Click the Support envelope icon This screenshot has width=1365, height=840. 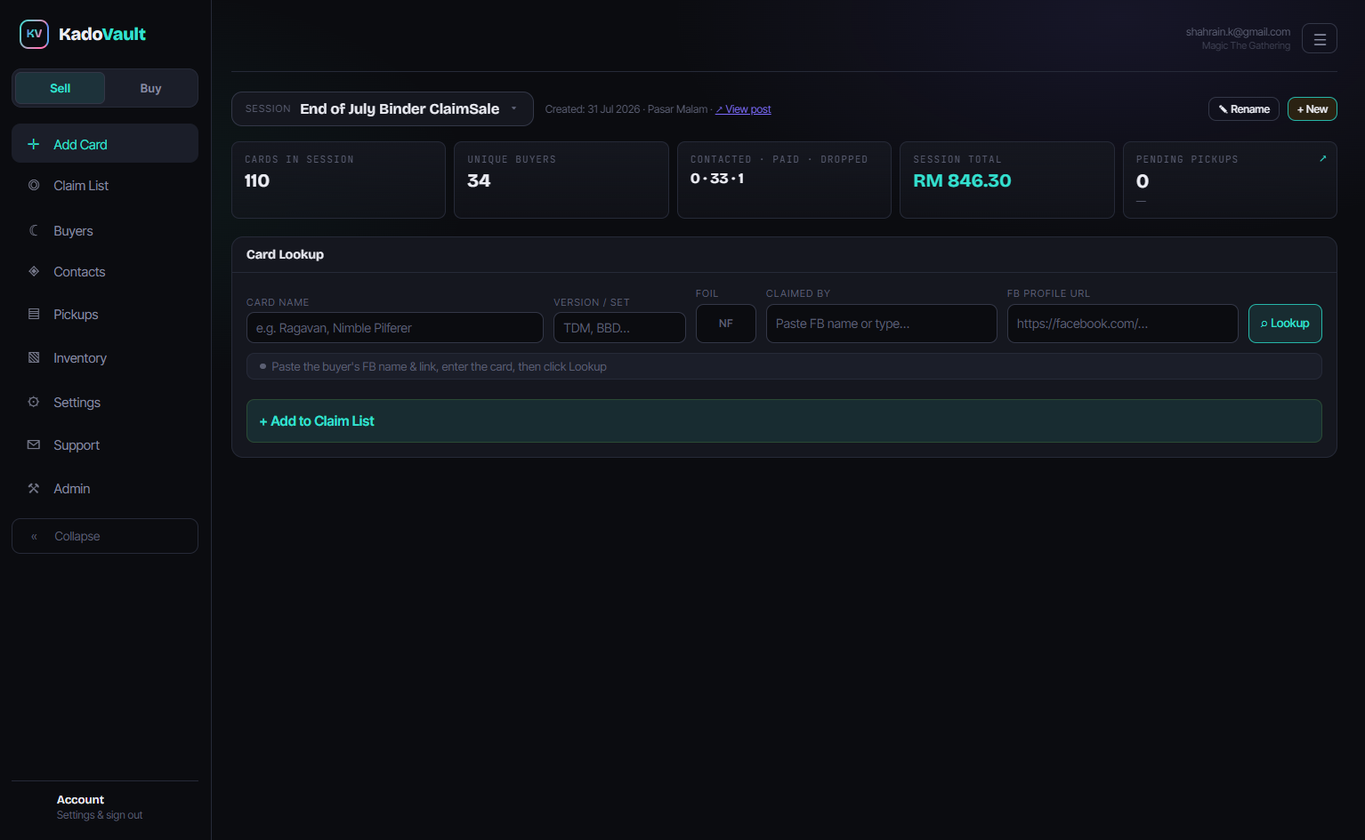(34, 444)
